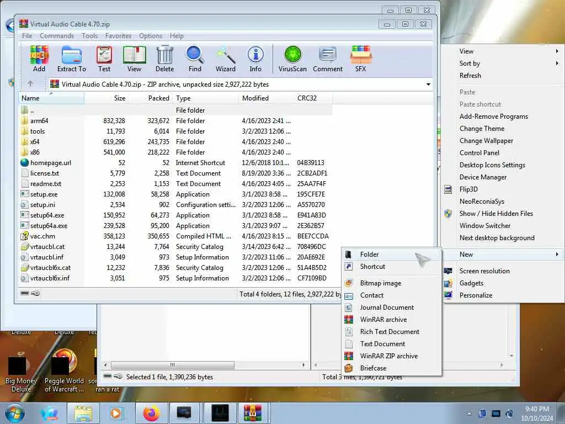565x424 pixels.
Task: Open WinRAR taskbar button
Action: click(253, 413)
